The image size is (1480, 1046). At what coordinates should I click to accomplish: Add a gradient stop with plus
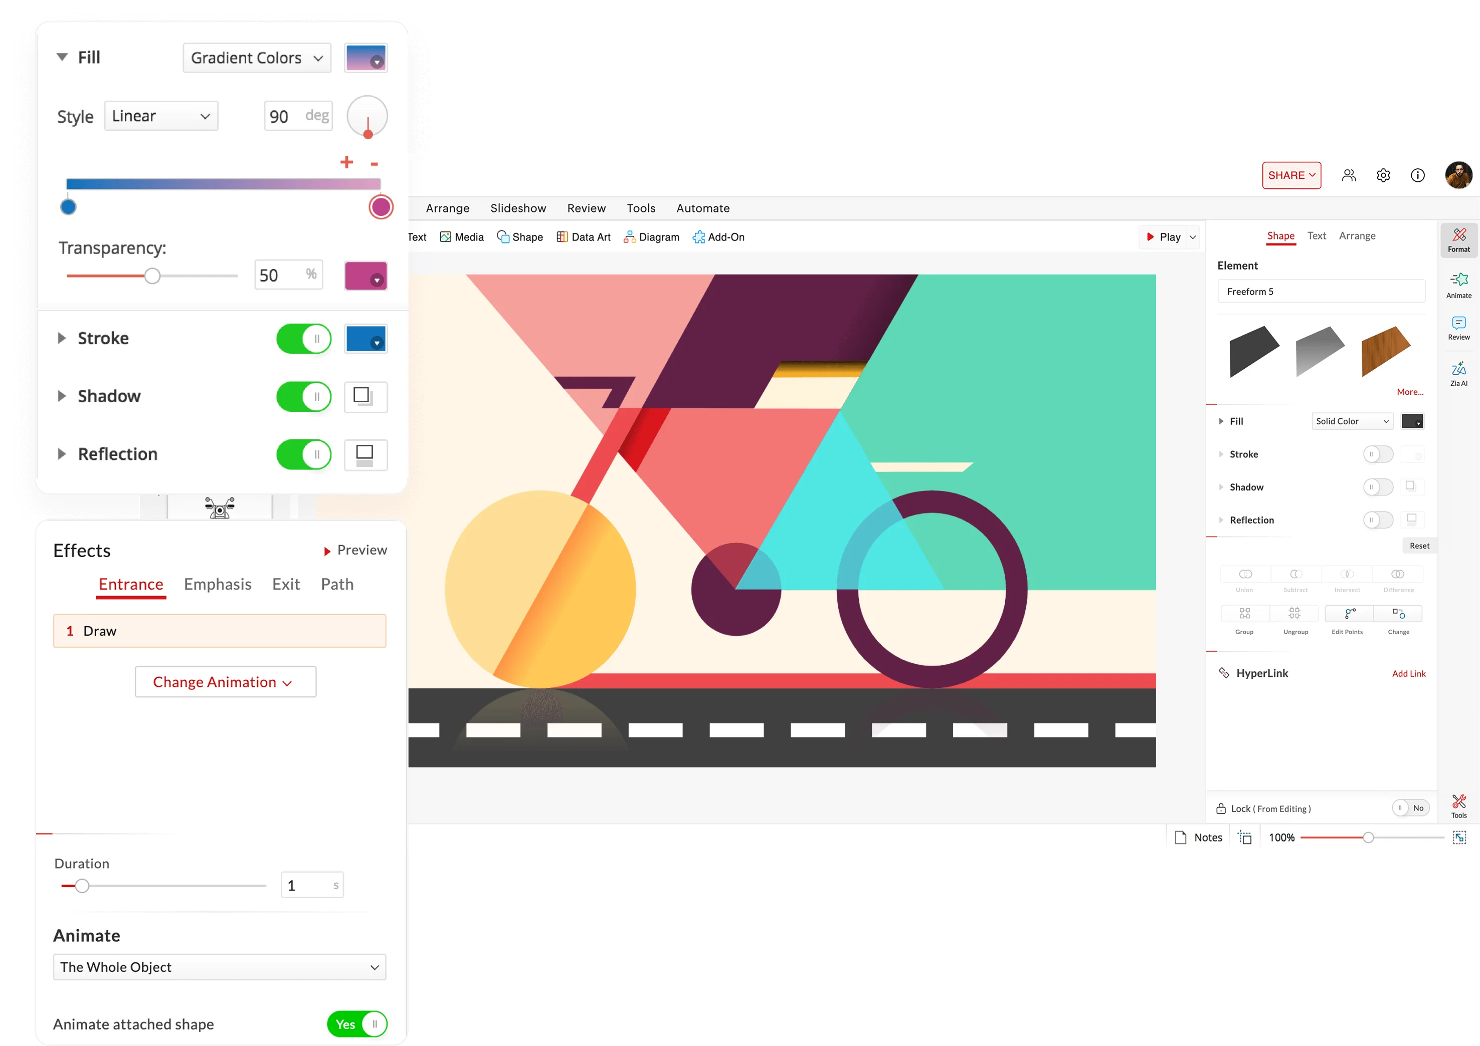(x=346, y=162)
